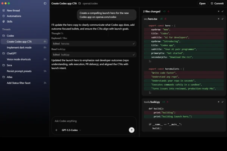Image resolution: width=227 pixels, height=151 pixels.
Task: Click the added line primaryCta Get started
Action: 184,53
